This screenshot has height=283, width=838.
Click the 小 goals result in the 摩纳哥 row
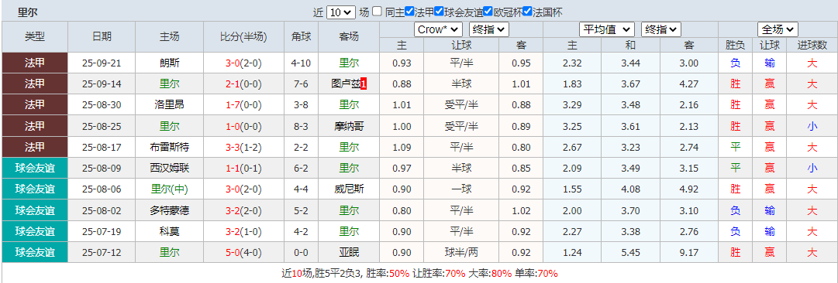tap(812, 126)
